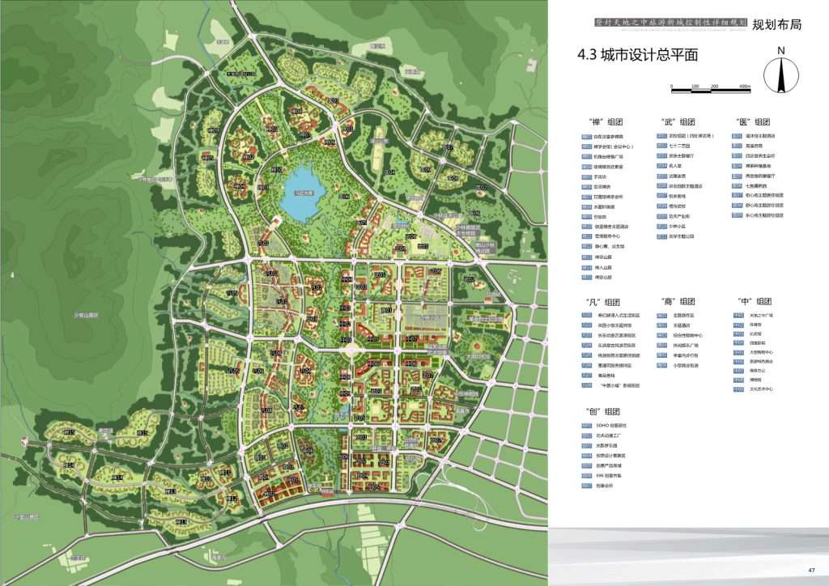
Task: Click the code swatch beside 博物馆
Action: [737, 380]
